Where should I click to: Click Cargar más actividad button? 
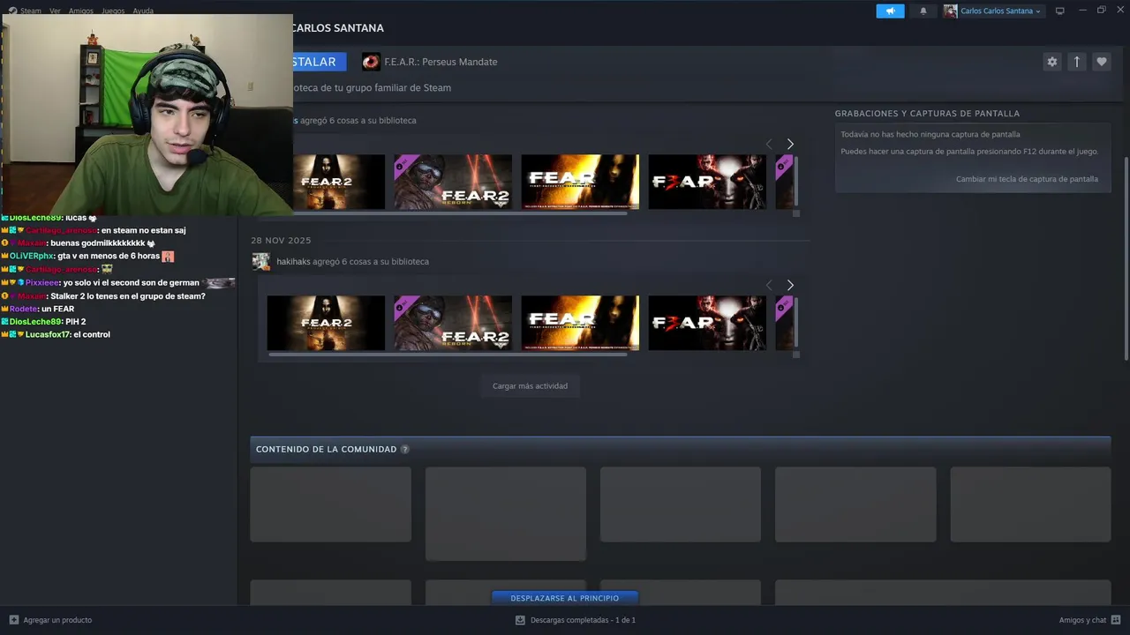[x=530, y=386]
